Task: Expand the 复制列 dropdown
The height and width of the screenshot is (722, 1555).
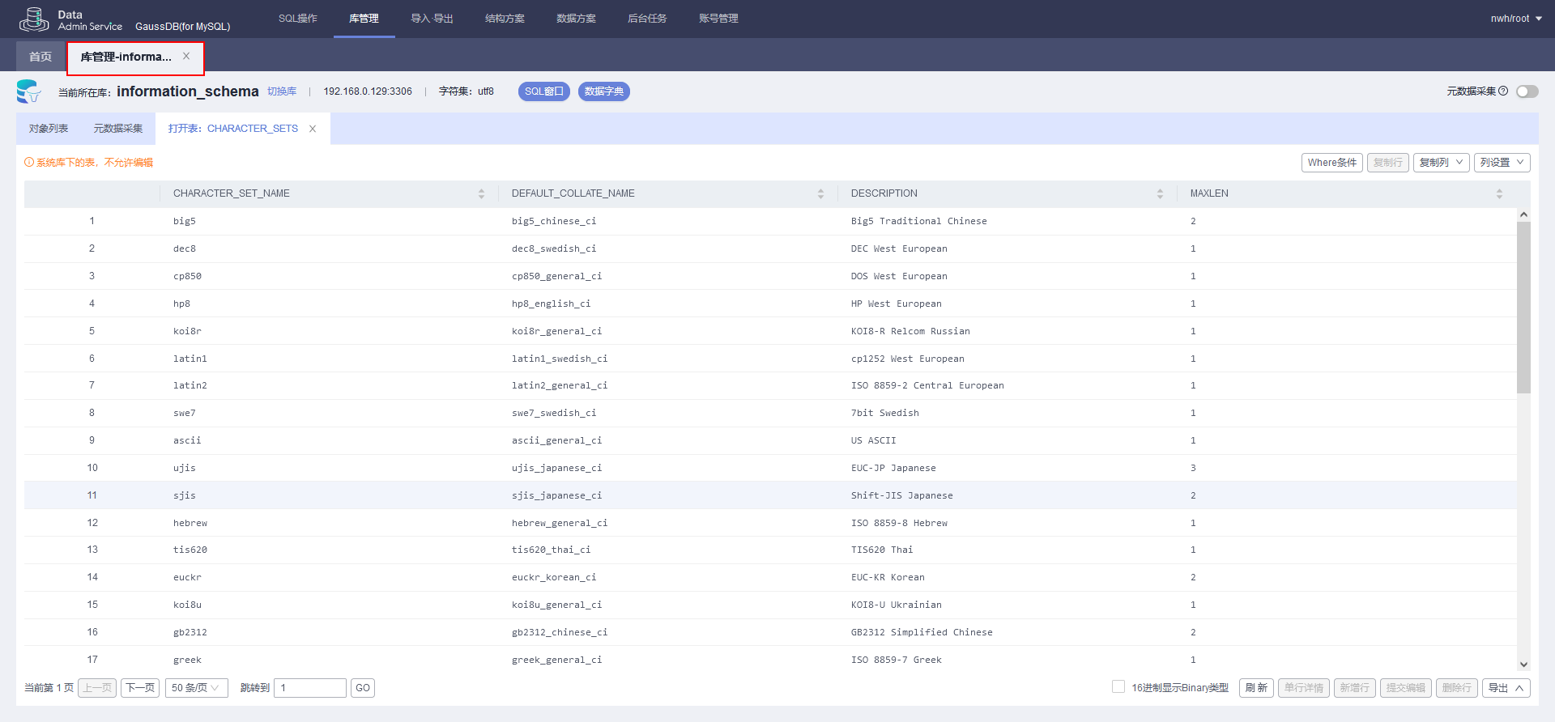Action: pyautogui.click(x=1442, y=163)
